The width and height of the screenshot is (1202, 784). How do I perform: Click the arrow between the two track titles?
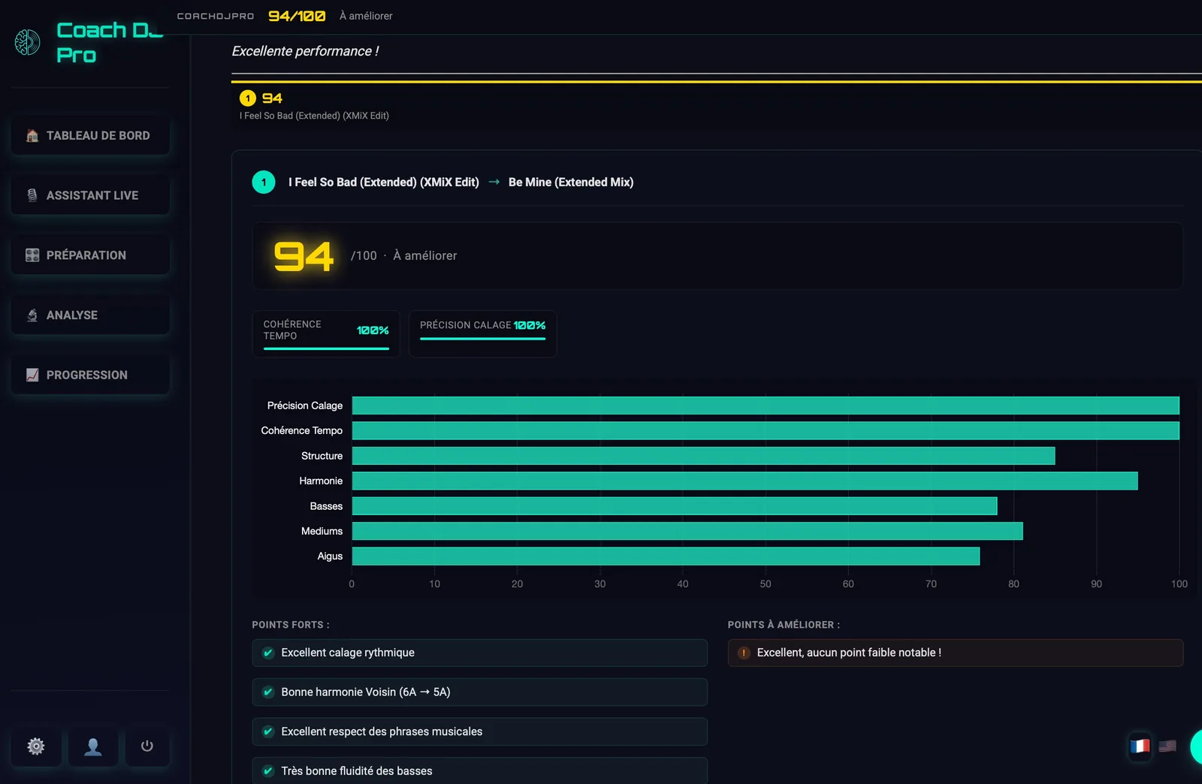494,182
